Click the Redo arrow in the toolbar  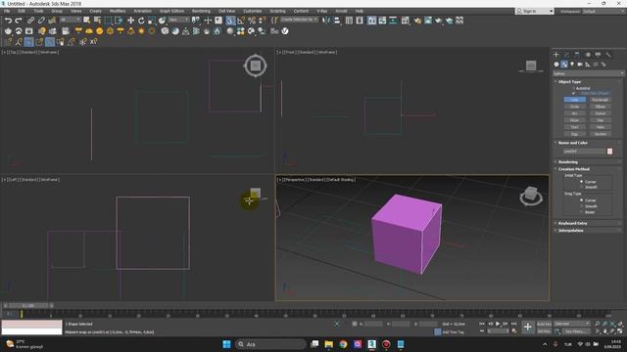(x=19, y=21)
